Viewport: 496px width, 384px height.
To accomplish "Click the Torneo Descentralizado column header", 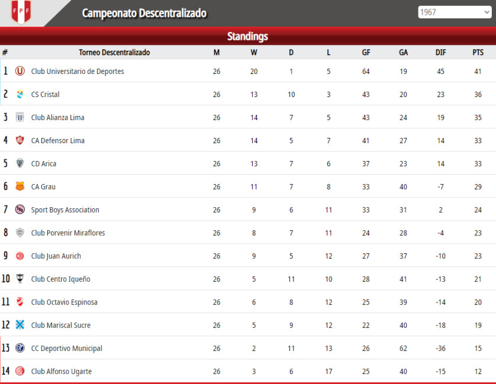I will point(114,53).
